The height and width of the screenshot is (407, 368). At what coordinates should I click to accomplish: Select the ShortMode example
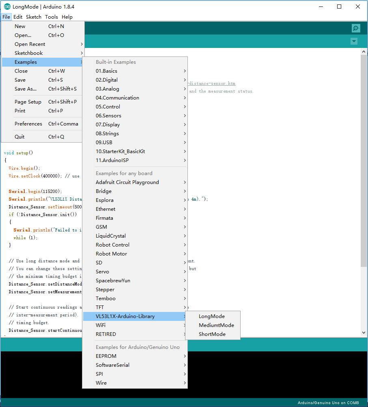pos(213,334)
